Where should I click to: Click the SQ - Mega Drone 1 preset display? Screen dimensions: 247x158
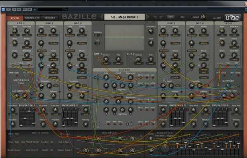[124, 17]
